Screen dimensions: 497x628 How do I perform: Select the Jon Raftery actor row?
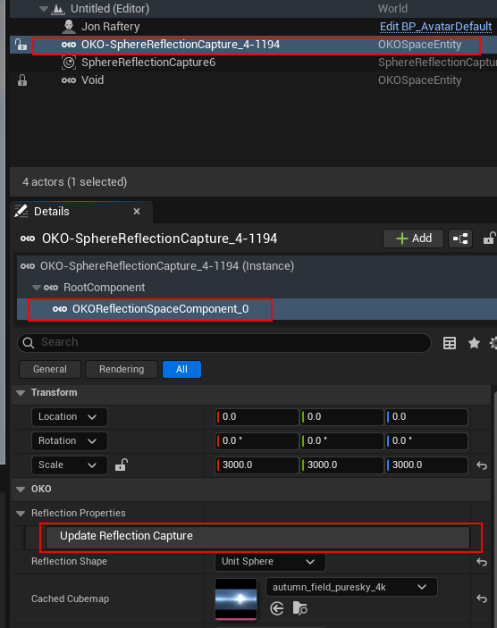(253, 27)
